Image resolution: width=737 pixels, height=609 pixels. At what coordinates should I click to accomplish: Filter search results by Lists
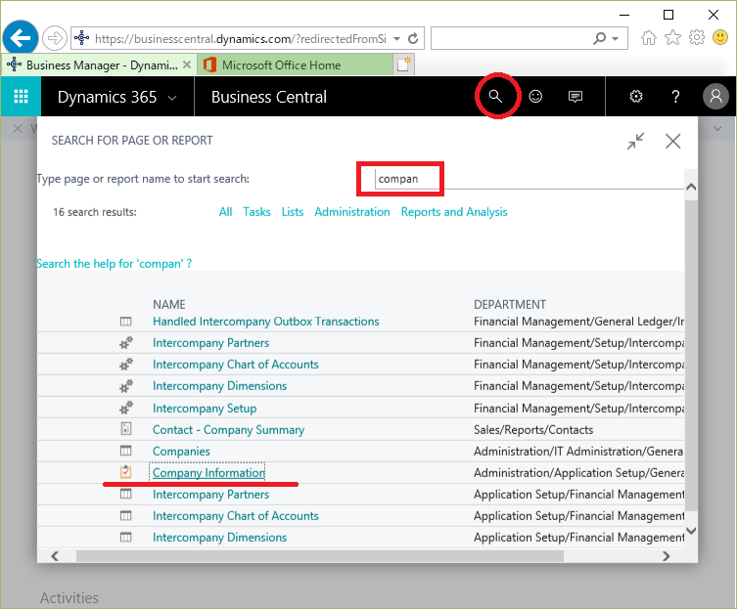point(293,212)
